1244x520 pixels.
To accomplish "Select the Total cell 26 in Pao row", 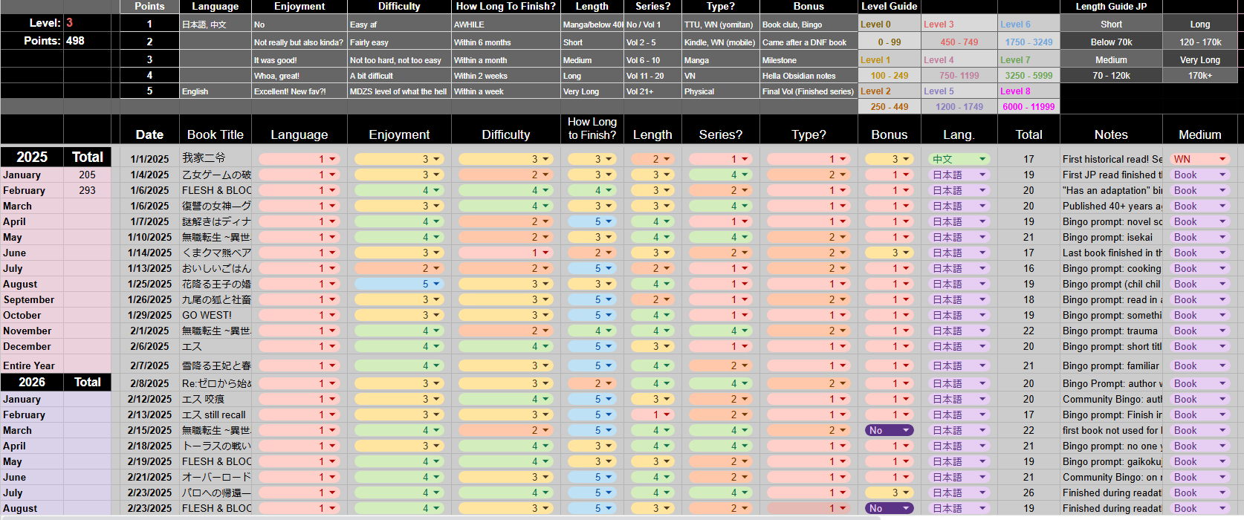I will [1028, 493].
